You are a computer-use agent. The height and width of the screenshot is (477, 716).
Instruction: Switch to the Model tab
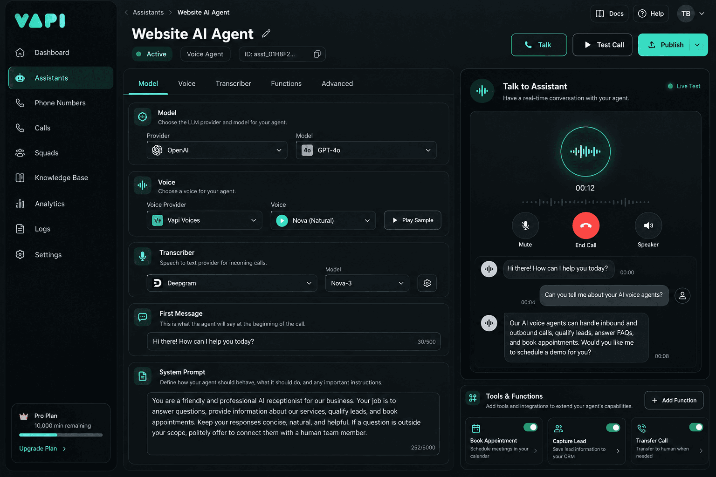(148, 83)
